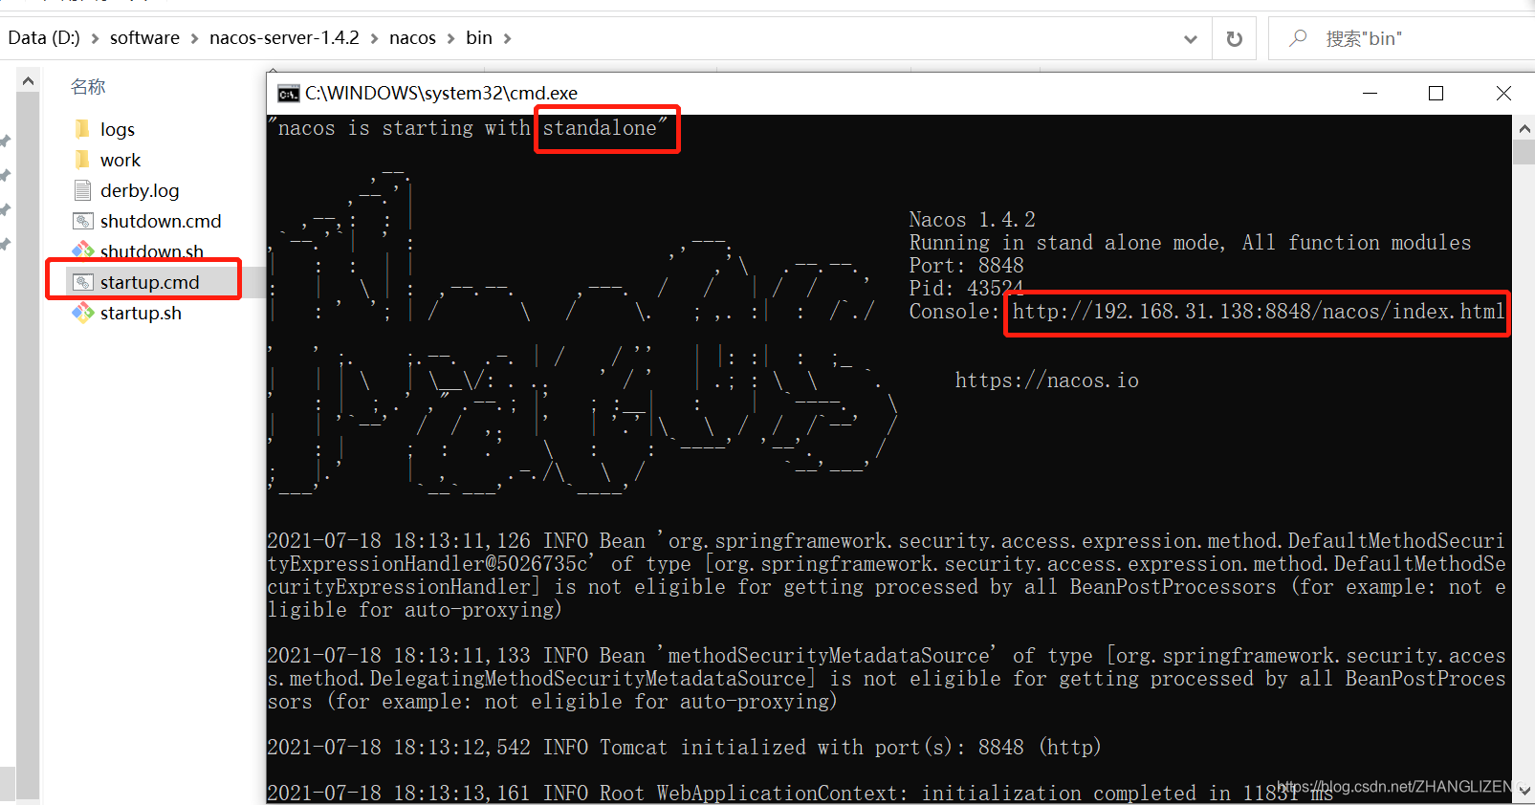This screenshot has height=805, width=1535.
Task: Go to the software breadcrumb folder
Action: (x=144, y=38)
